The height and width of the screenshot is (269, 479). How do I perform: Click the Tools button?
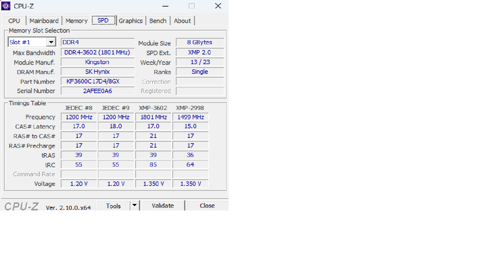[113, 206]
